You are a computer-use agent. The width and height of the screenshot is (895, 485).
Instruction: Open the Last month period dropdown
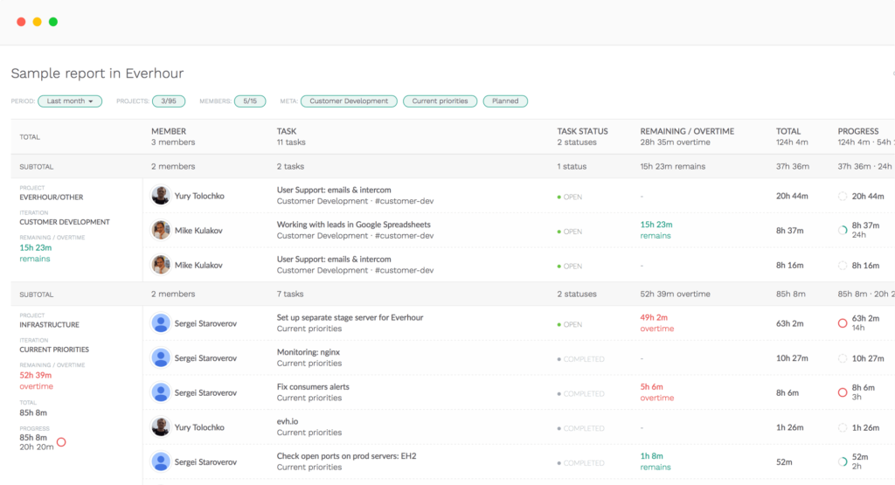(x=70, y=101)
